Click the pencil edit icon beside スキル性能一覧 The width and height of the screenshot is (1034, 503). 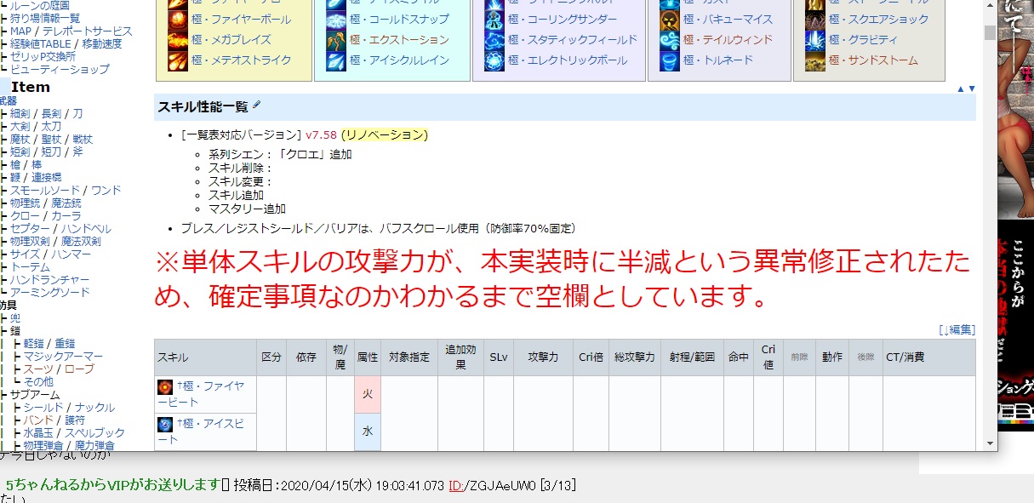tap(257, 106)
